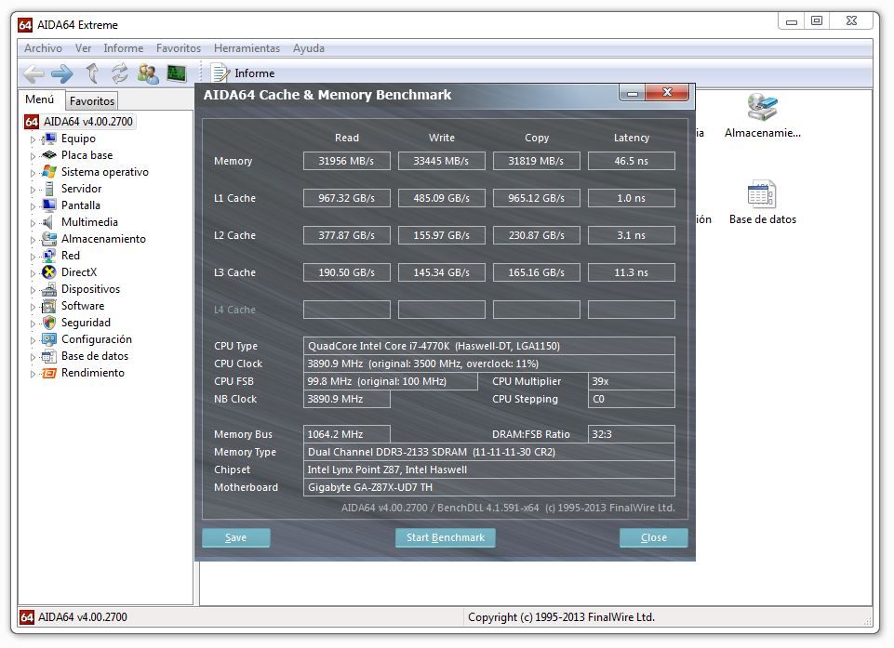
Task: Open Base de datos icon in right pane
Action: click(762, 203)
